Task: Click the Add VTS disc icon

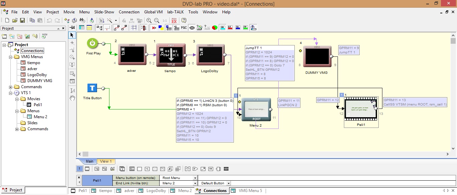Action: coord(44,36)
